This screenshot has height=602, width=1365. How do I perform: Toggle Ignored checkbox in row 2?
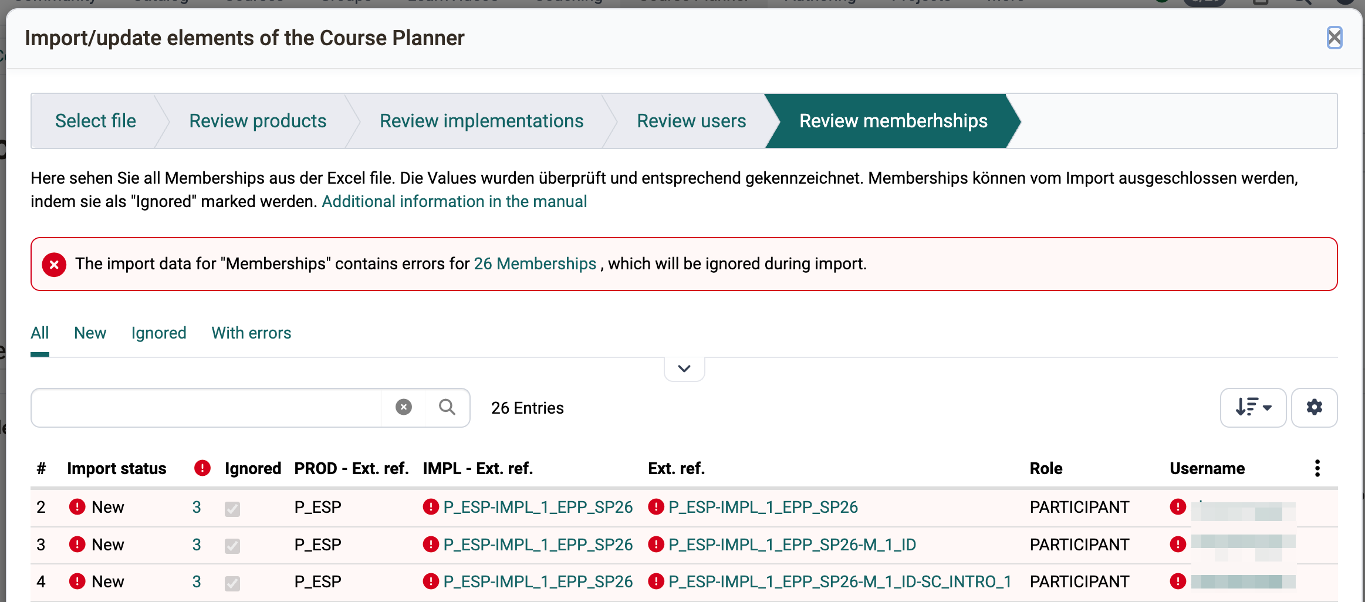pos(232,509)
